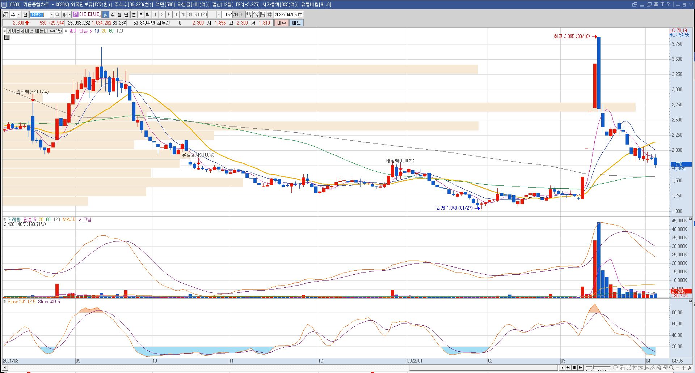Click the plus zoom-in icon at bottom
This screenshot has width=695, height=373.
684,368
